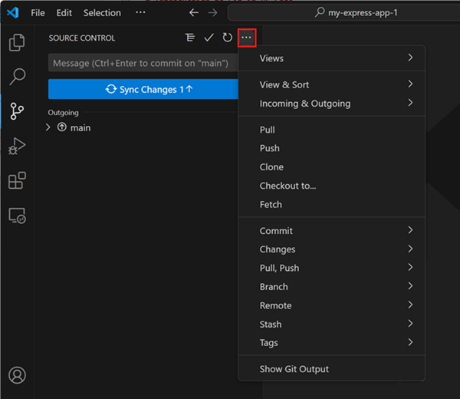Click the Refresh icon in Source Control
Viewport: 460px width, 399px height.
click(228, 38)
